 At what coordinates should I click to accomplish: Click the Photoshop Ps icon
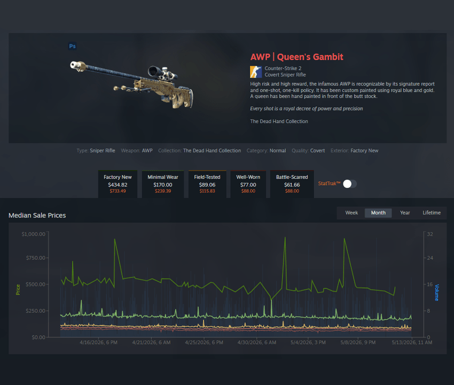pyautogui.click(x=73, y=46)
